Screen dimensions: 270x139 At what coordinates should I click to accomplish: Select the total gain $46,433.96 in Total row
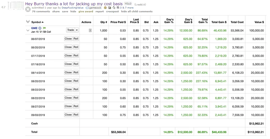point(219,132)
